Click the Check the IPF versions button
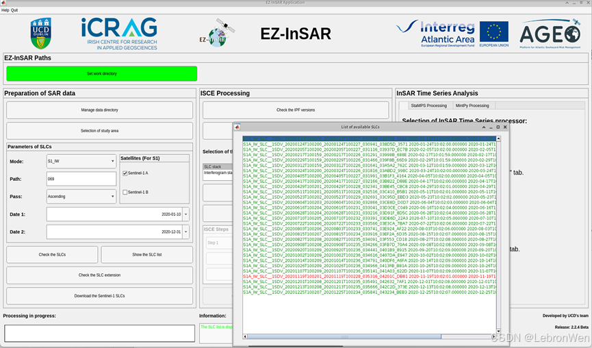This screenshot has height=348, width=592. pyautogui.click(x=296, y=110)
